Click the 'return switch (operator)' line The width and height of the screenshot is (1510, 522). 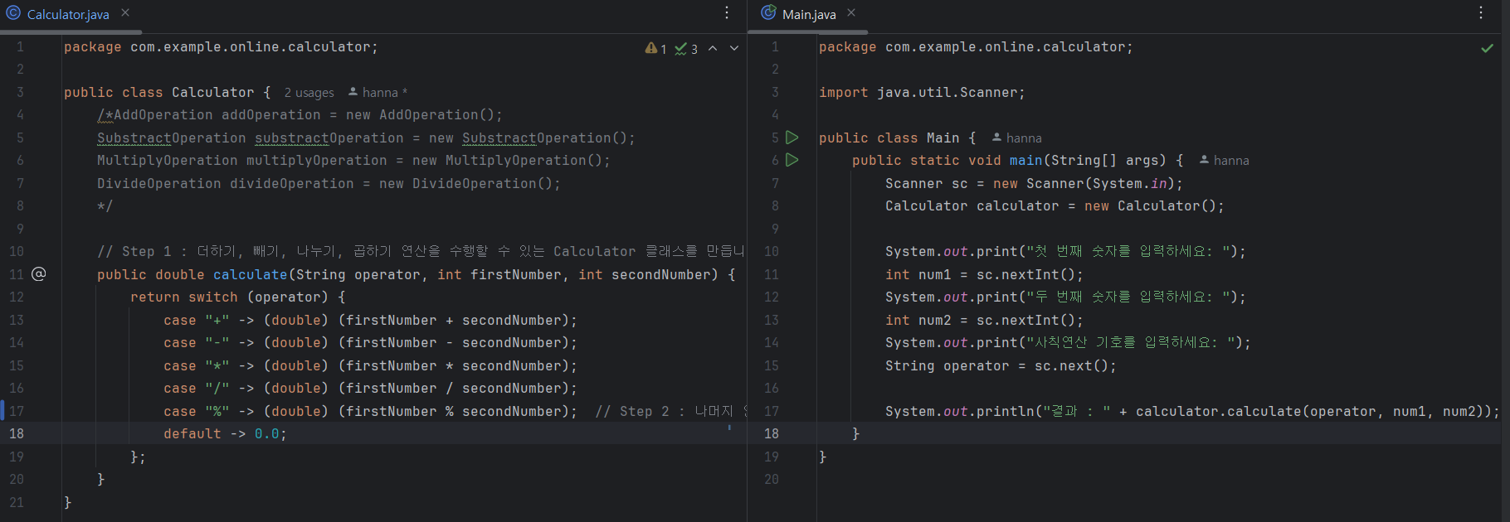click(237, 297)
